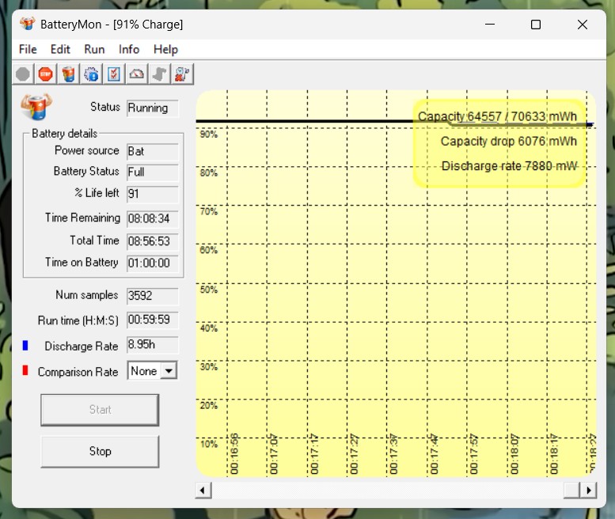Click the Run time field 00:59:59

click(x=153, y=320)
